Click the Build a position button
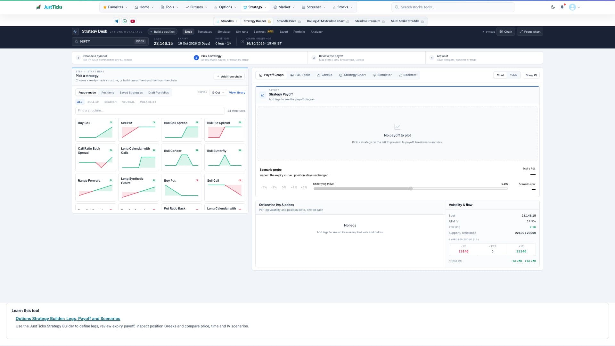Viewport: 615px width, 346px height. 162,32
